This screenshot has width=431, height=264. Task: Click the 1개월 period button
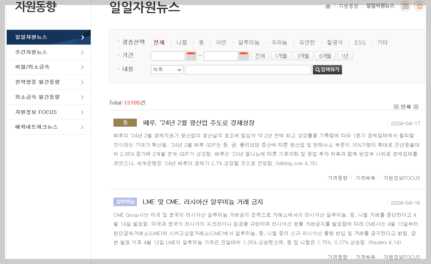click(281, 56)
